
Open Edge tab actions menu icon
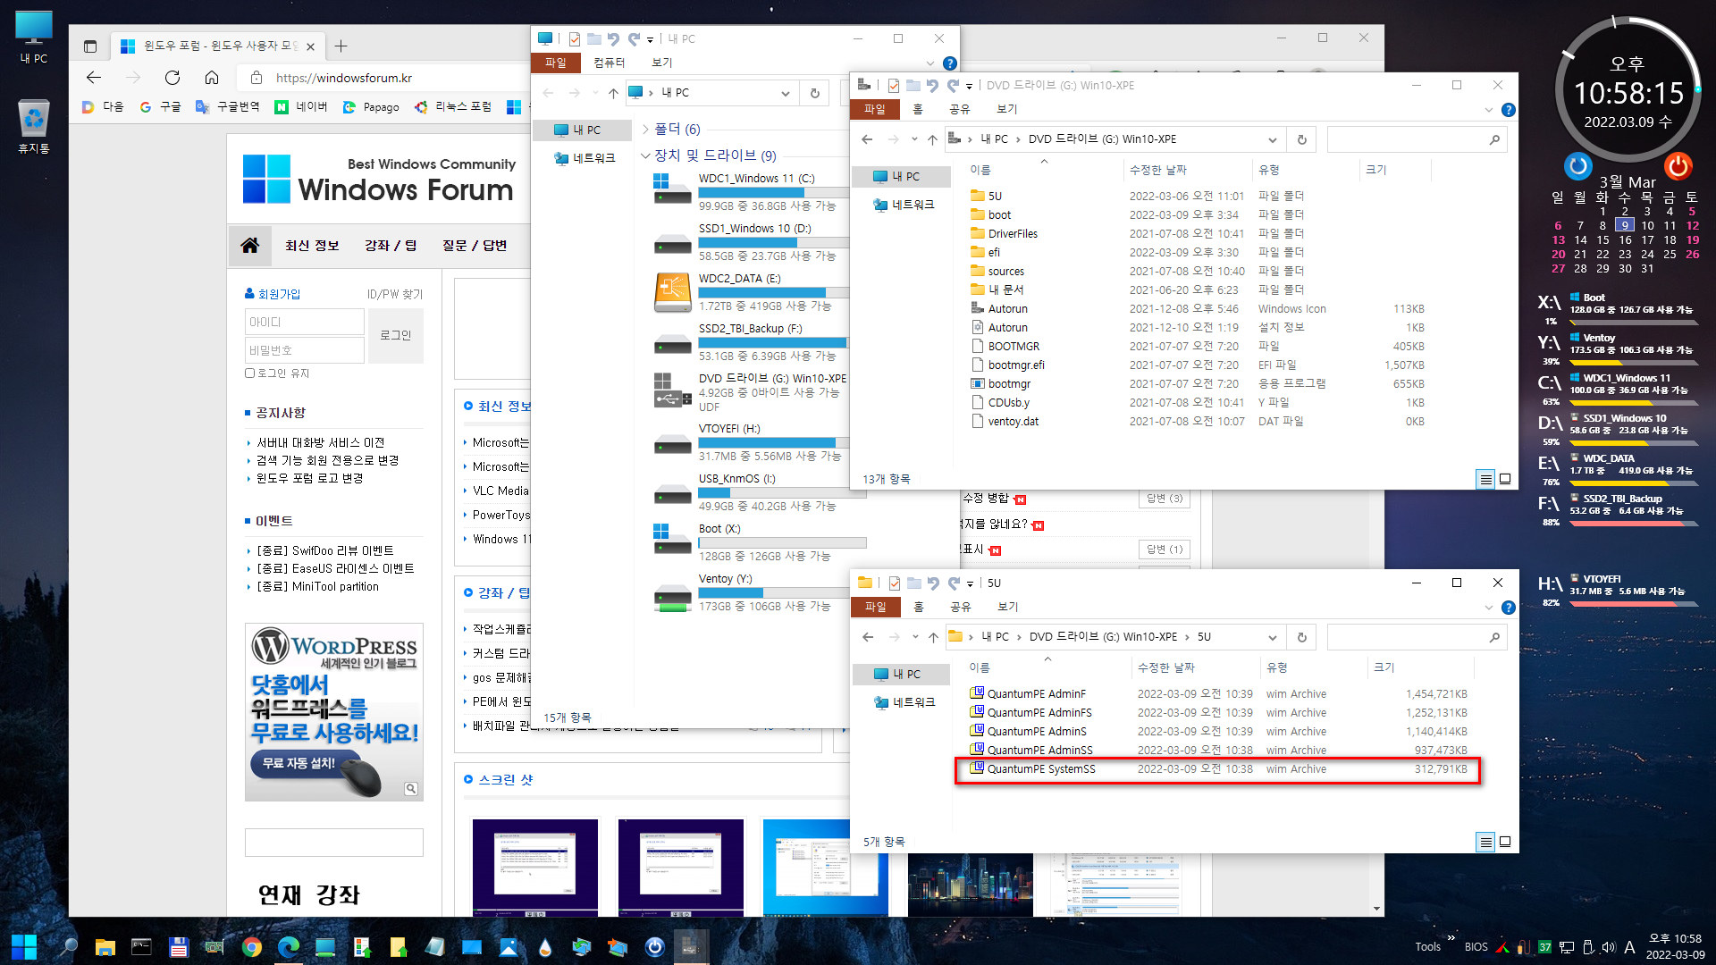90,46
